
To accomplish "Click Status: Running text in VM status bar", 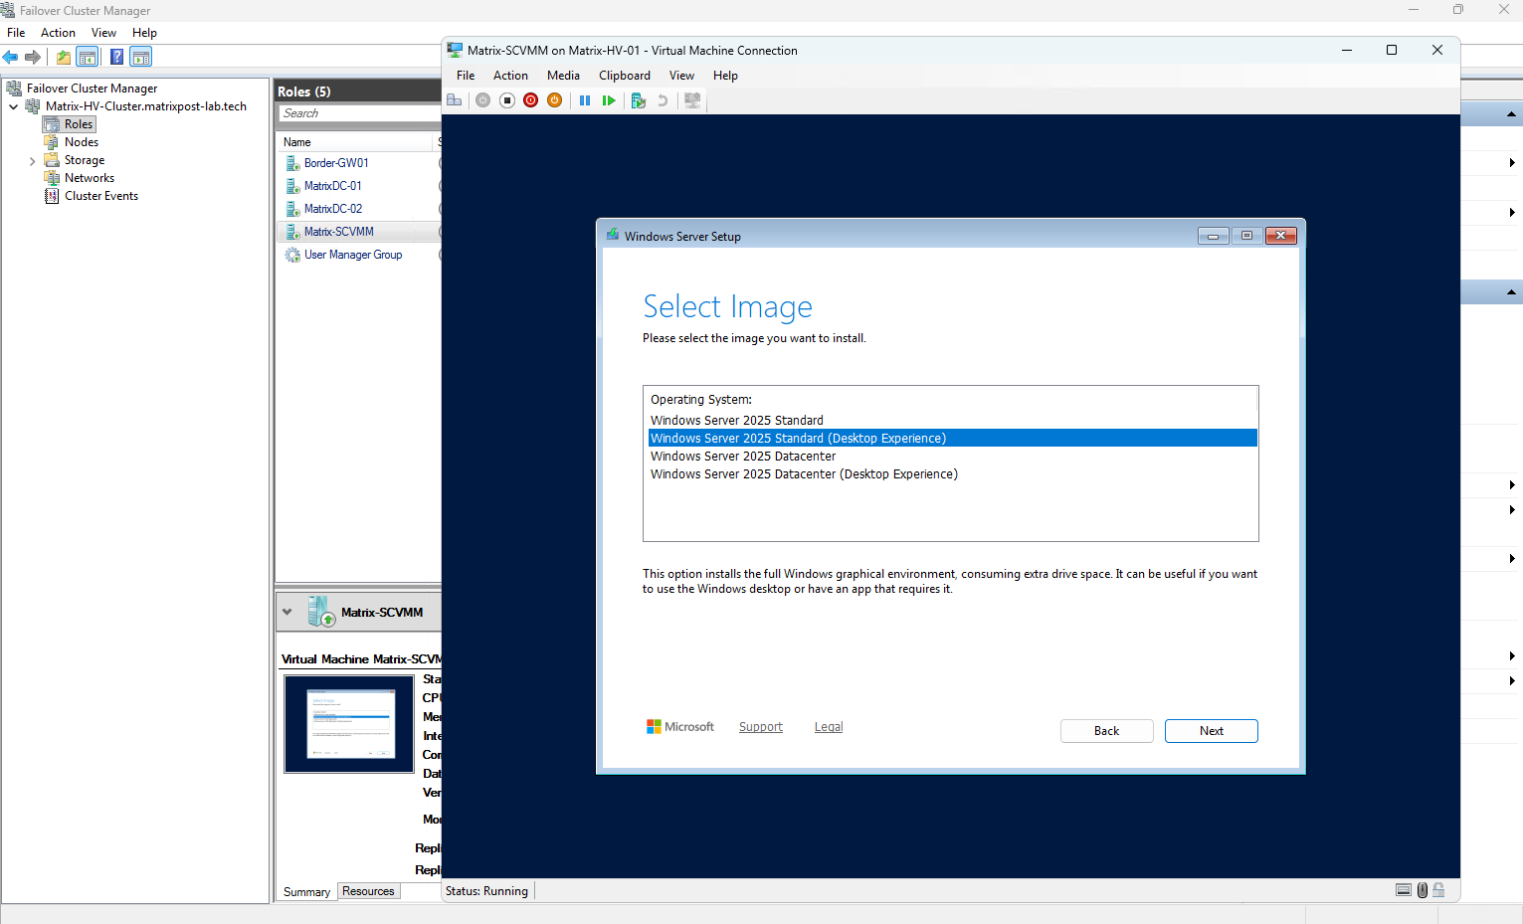I will pyautogui.click(x=486, y=891).
